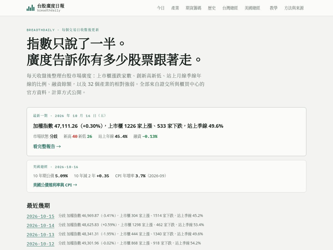Click the CPI 年增率 3.7% stat
The height and width of the screenshot is (250, 333).
(142, 176)
